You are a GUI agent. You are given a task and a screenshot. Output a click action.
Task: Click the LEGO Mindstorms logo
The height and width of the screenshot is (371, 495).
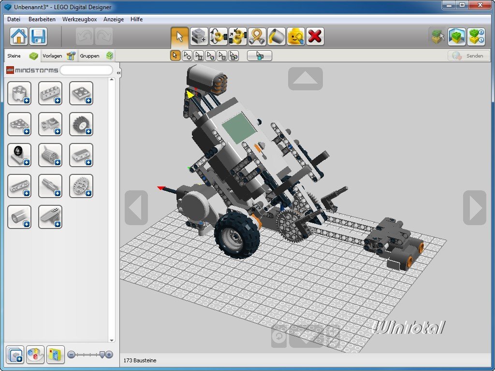[32, 70]
